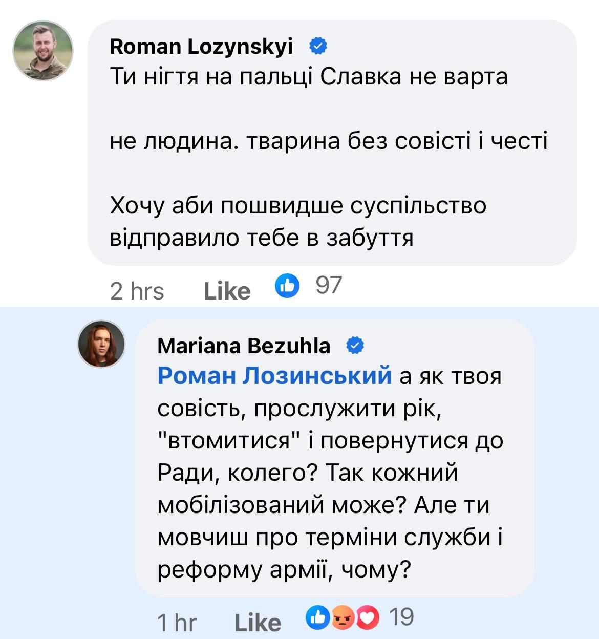Open Roman Lozynskyi's profile picture
The image size is (599, 641).
pyautogui.click(x=43, y=51)
